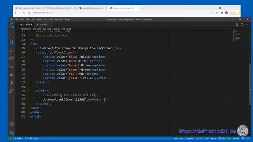Open the Source Control view

11,42
